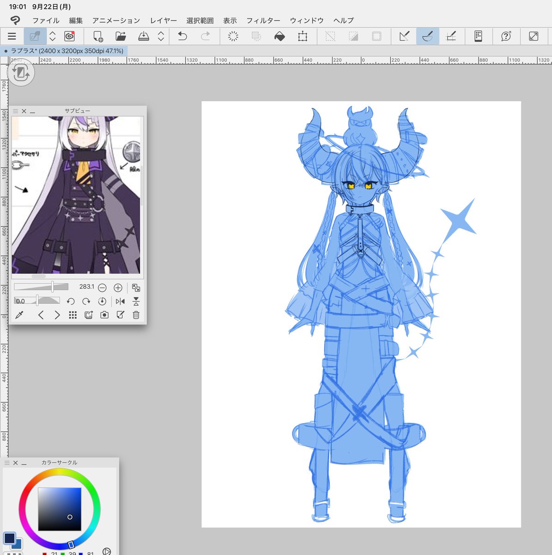The width and height of the screenshot is (552, 555).
Task: Expand the arrows beside the save icon
Action: click(161, 36)
